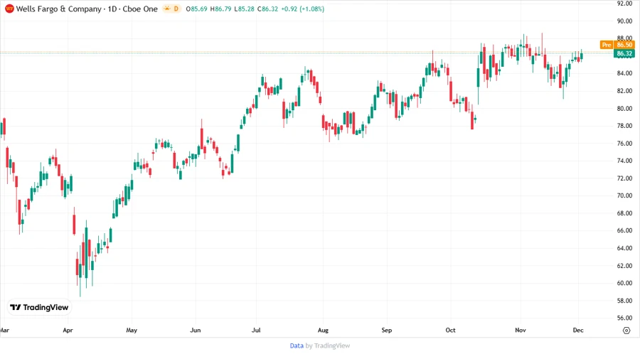Click 82.00 on the price axis
Screen dimensions: 640x354
tap(624, 91)
